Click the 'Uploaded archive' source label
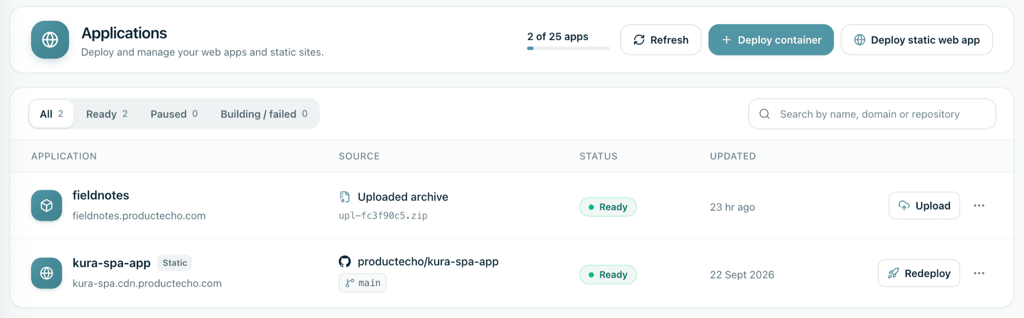This screenshot has width=1024, height=318. (x=403, y=197)
